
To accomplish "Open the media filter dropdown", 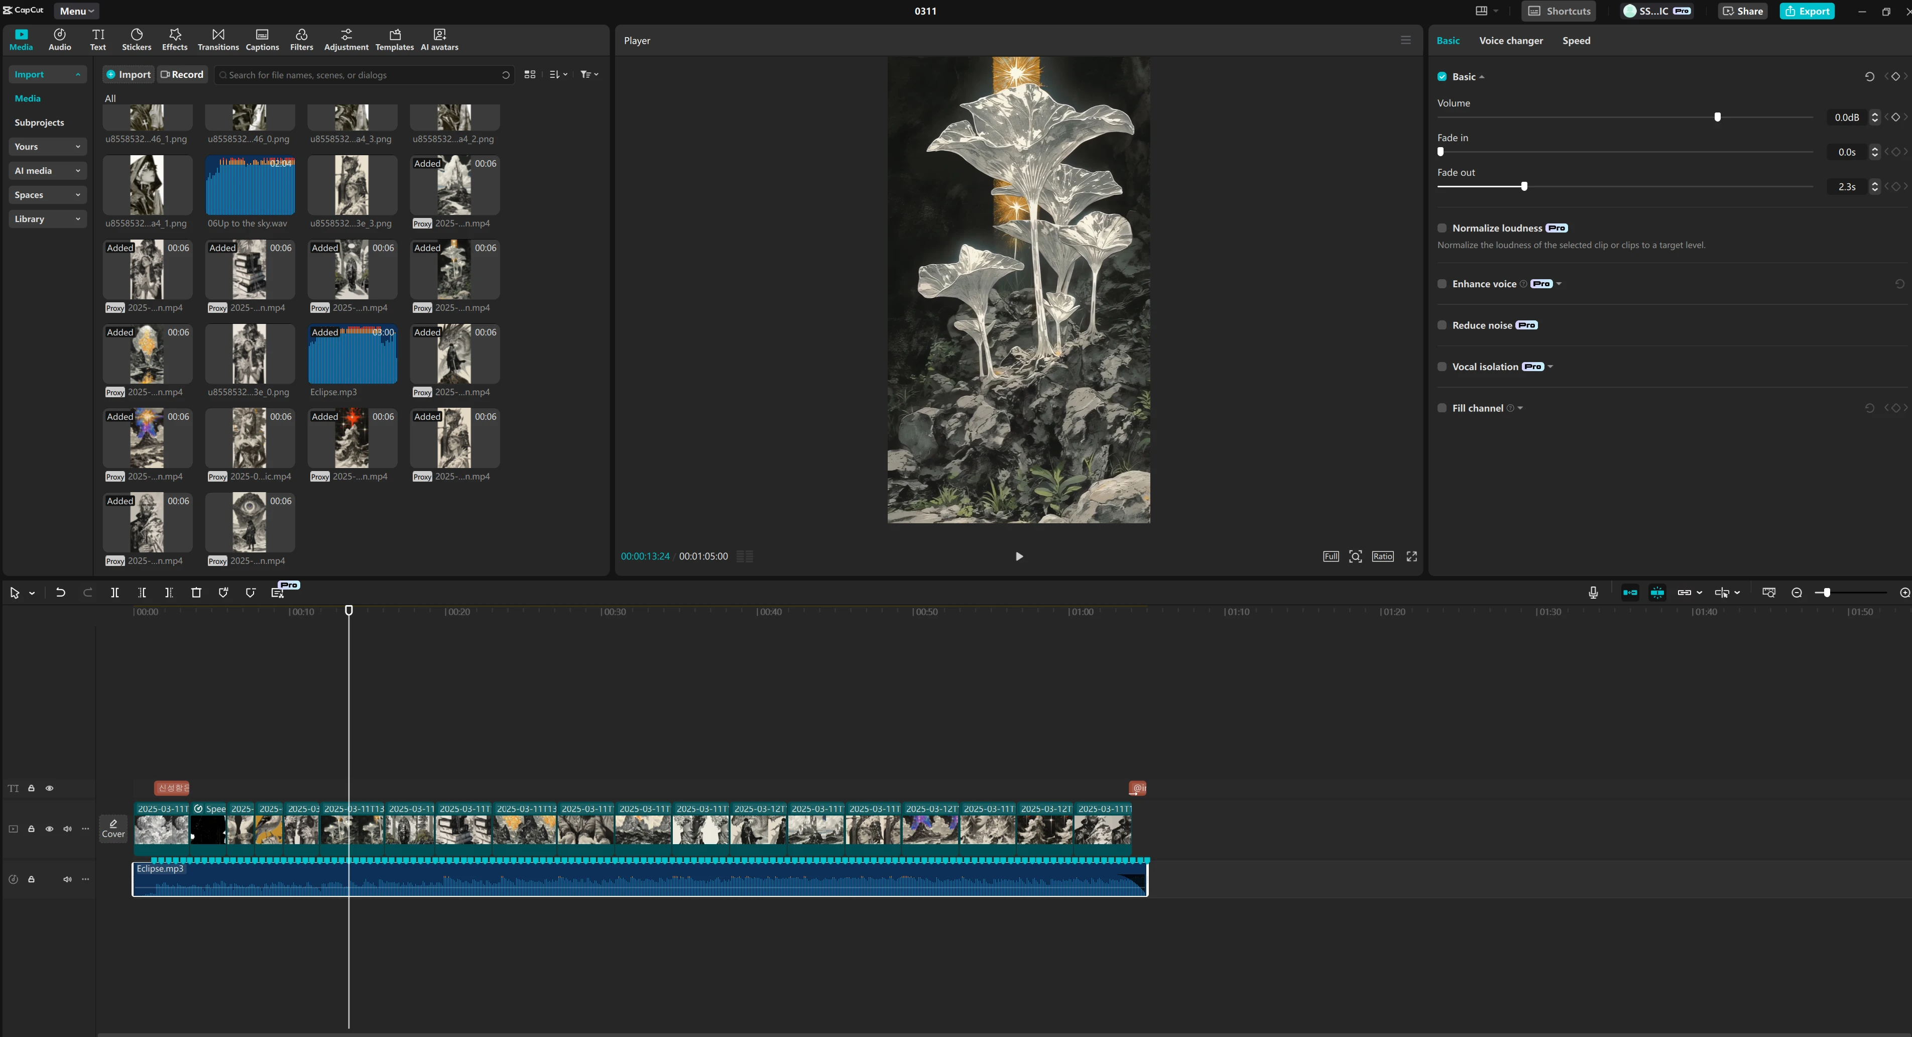I will coord(589,74).
